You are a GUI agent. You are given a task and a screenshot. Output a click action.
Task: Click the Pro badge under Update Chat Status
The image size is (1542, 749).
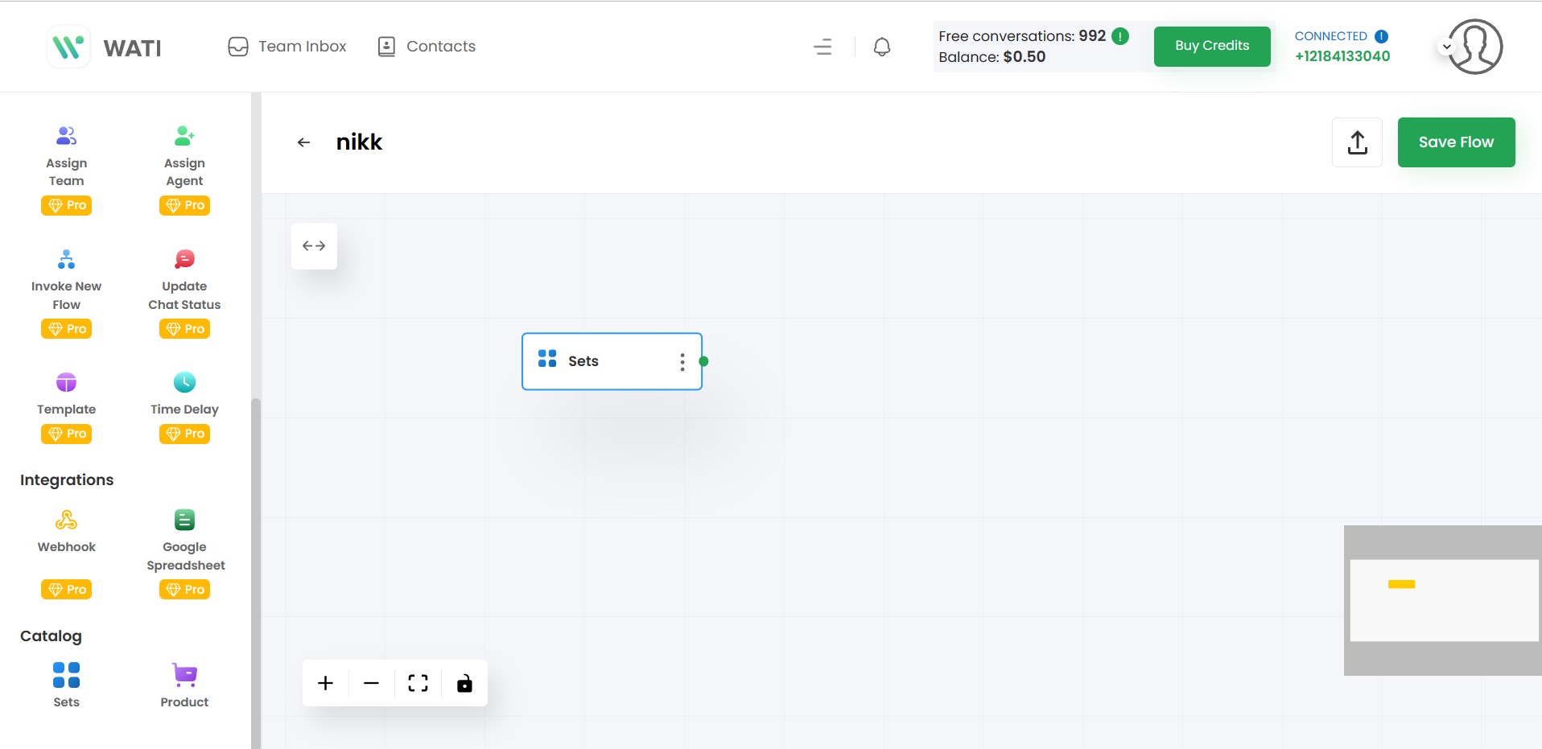pyautogui.click(x=184, y=329)
